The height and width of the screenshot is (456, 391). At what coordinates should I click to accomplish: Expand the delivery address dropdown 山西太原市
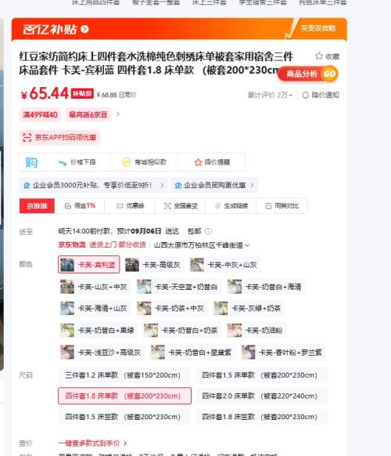pyautogui.click(x=247, y=245)
